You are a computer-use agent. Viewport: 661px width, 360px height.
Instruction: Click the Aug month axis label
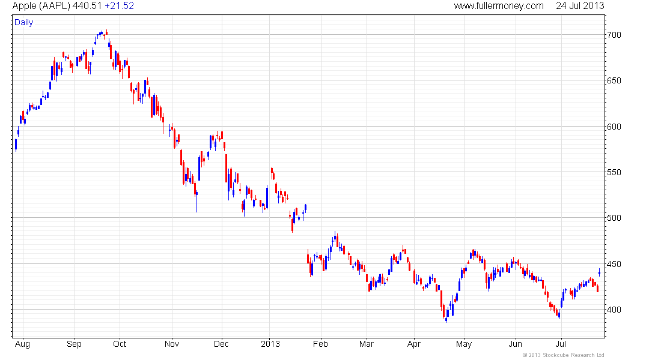click(22, 344)
